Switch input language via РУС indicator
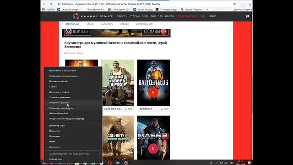The height and width of the screenshot is (165, 293). [x=232, y=163]
